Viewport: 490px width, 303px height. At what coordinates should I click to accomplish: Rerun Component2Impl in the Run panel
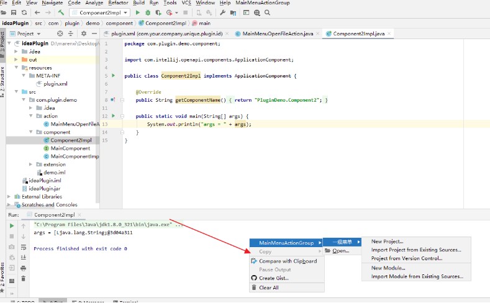[x=12, y=225]
